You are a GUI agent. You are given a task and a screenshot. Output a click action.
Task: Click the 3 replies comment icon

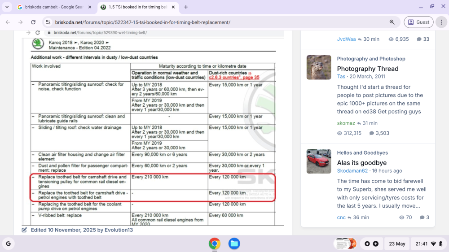(422, 217)
